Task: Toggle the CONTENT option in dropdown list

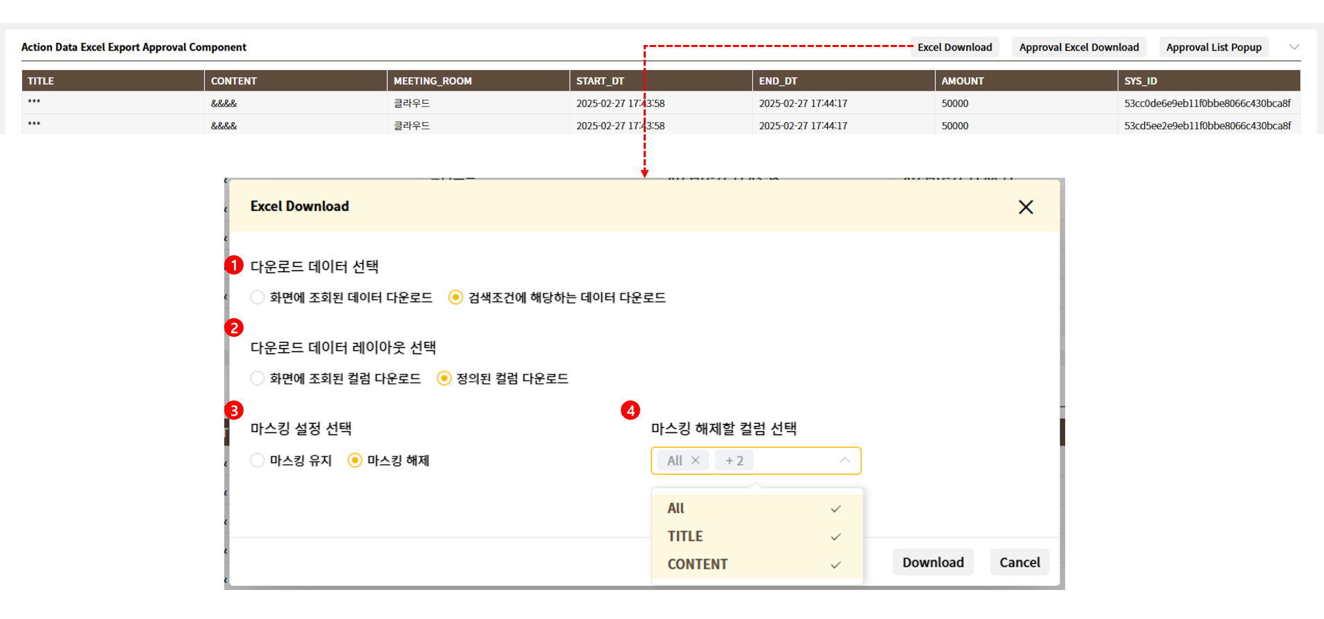Action: (x=756, y=564)
